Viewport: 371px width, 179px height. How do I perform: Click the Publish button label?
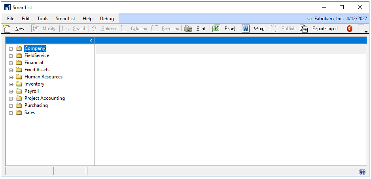[x=288, y=29]
